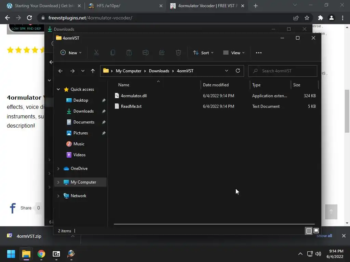The width and height of the screenshot is (350, 262).
Task: Open File Explorer from taskbar
Action: [x=26, y=254]
